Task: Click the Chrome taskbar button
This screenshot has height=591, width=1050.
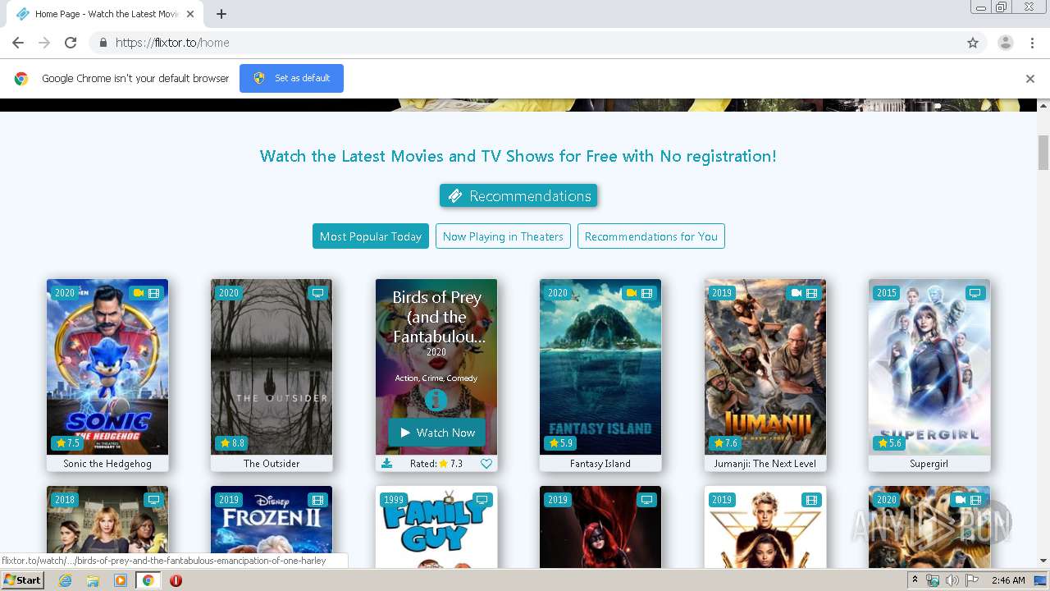Action: tap(148, 580)
